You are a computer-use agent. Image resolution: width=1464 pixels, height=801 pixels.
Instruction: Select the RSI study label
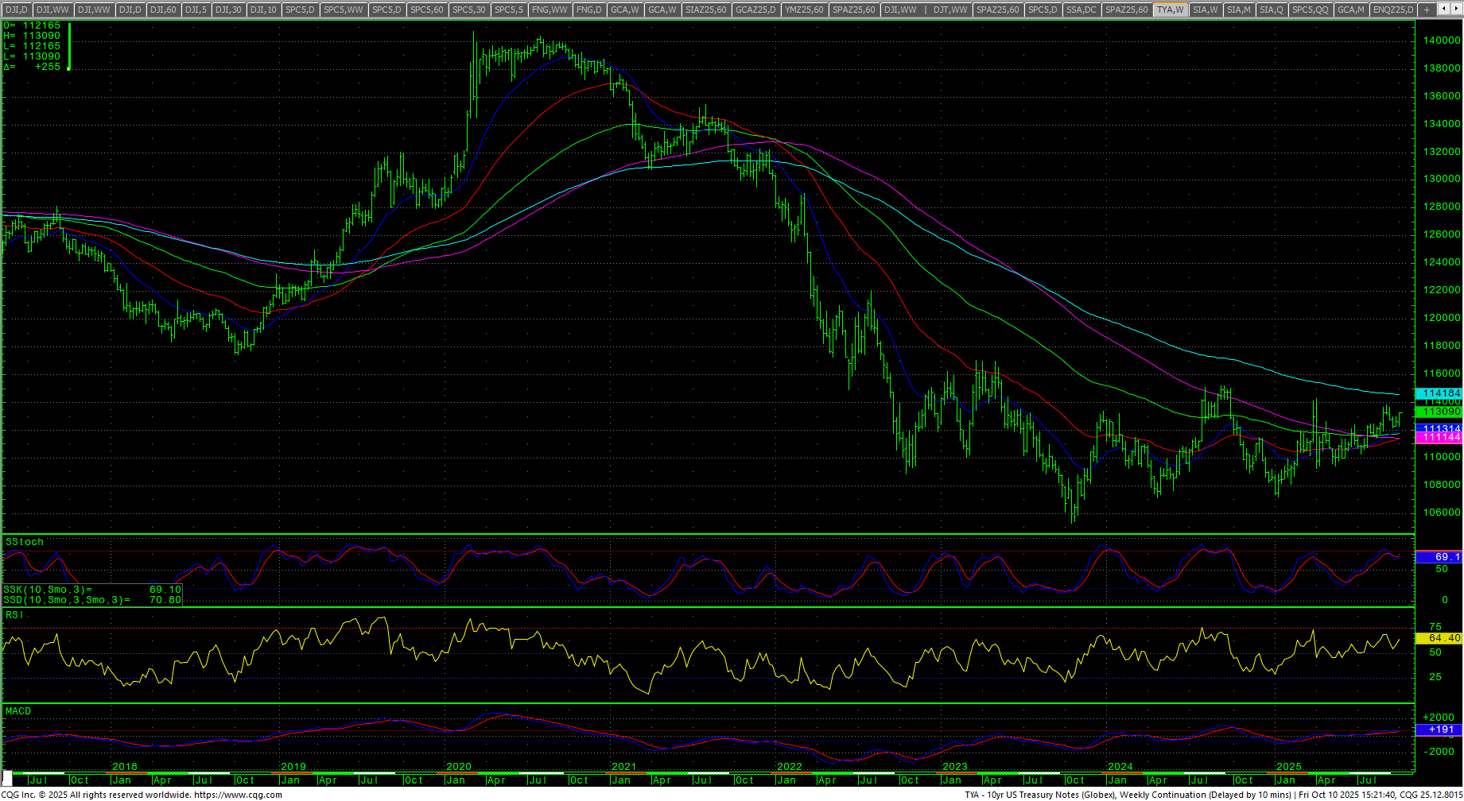point(14,615)
